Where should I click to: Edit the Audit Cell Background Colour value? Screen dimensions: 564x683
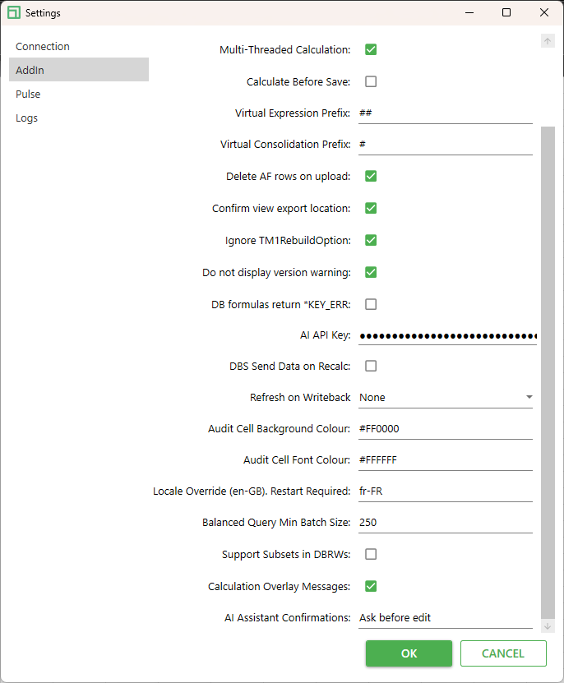[446, 429]
